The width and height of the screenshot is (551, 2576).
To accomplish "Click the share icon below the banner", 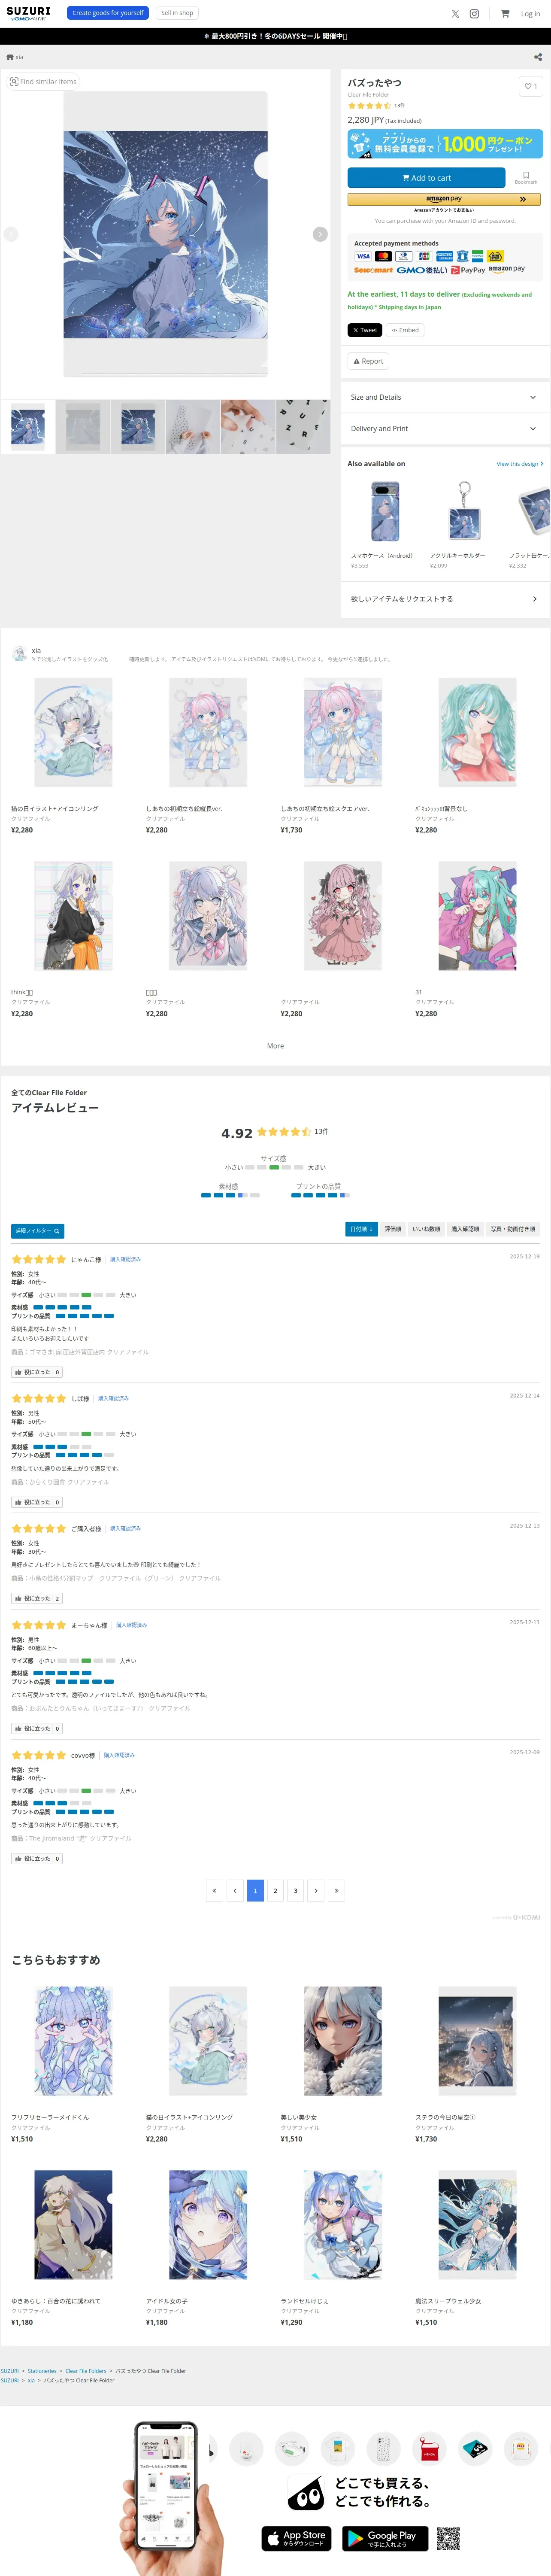I will coord(538,57).
